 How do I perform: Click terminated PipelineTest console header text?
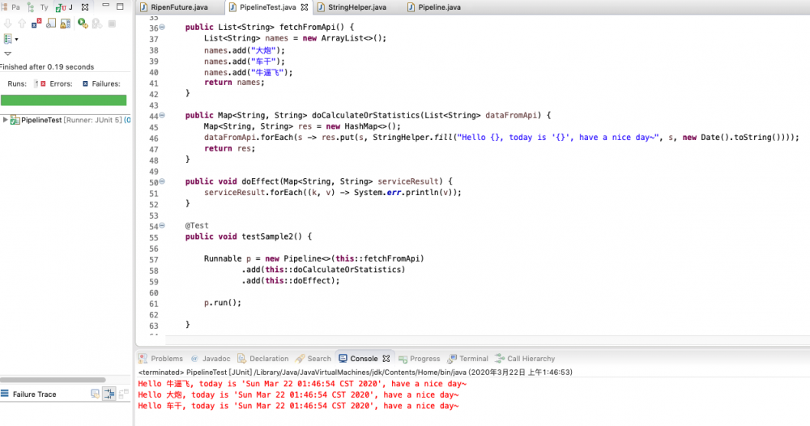(356, 373)
